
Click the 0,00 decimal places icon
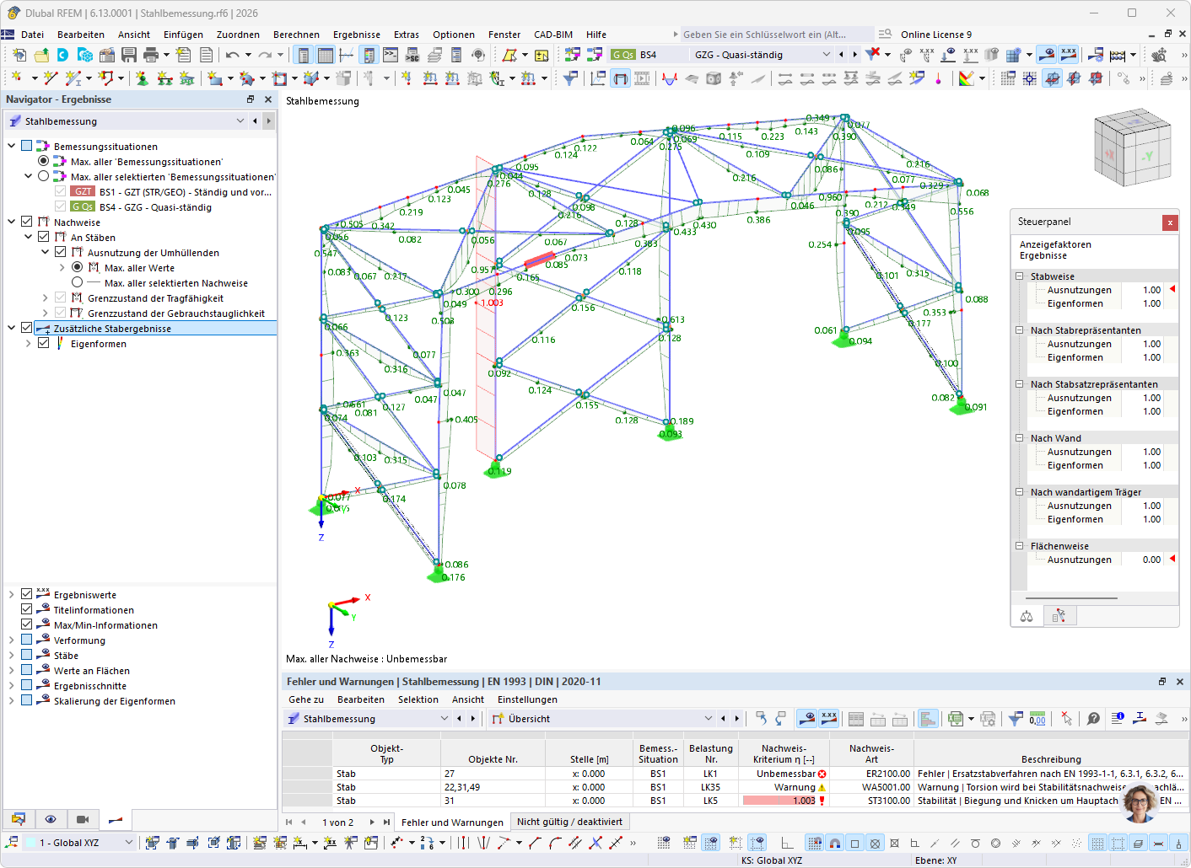pos(1037,719)
